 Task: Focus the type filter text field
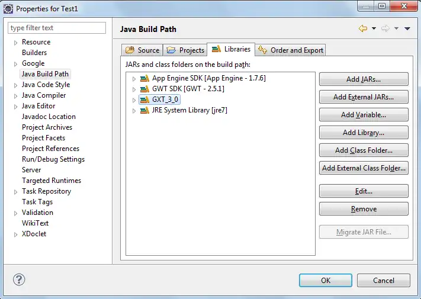[x=57, y=28]
